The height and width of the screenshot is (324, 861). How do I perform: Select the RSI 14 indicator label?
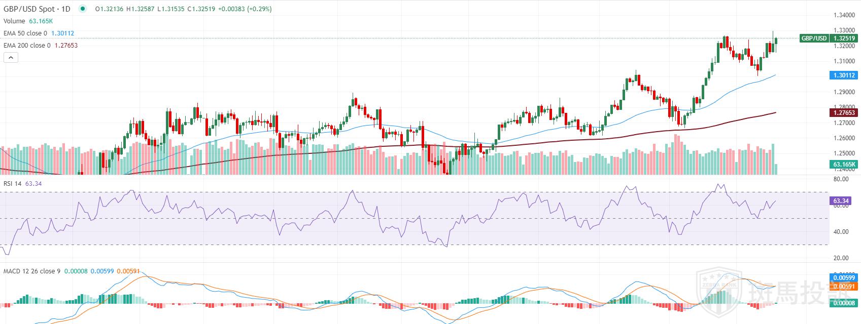click(12, 183)
